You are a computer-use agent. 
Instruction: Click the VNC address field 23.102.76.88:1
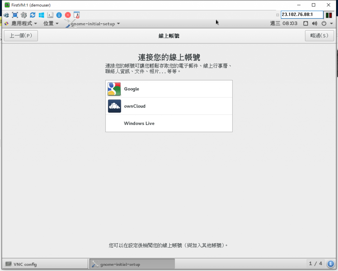pyautogui.click(x=302, y=14)
